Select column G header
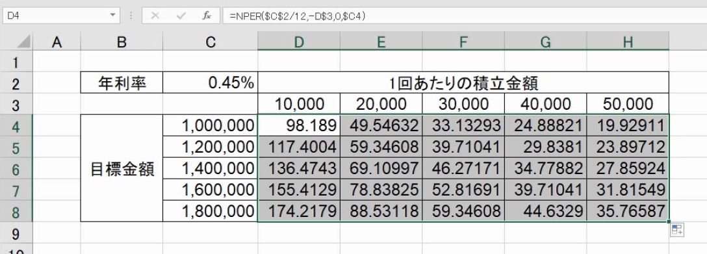707x254 pixels. [546, 42]
